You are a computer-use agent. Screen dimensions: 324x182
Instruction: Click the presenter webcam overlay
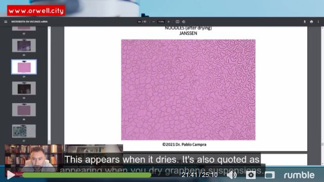33,158
